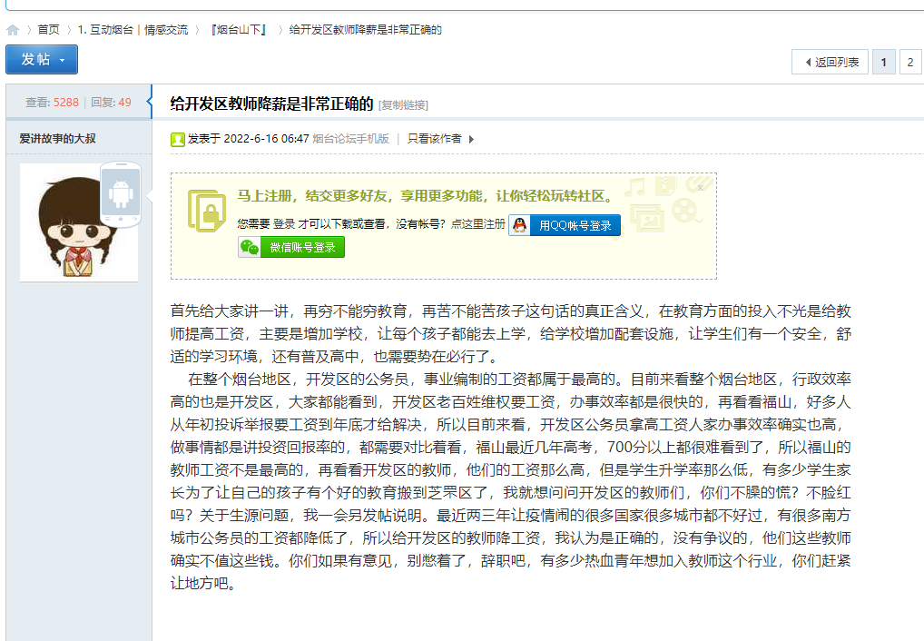Dismiss the registration banner with the small x
This screenshot has height=641, width=924.
[x=701, y=188]
